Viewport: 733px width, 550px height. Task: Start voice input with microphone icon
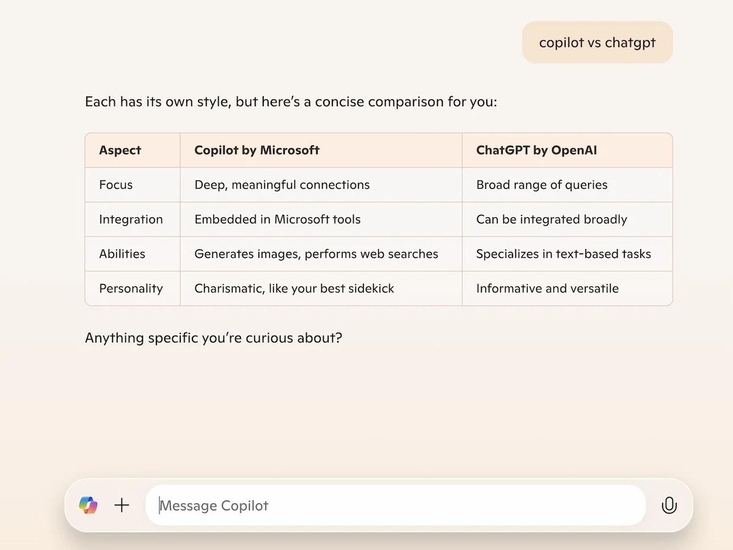pyautogui.click(x=669, y=505)
